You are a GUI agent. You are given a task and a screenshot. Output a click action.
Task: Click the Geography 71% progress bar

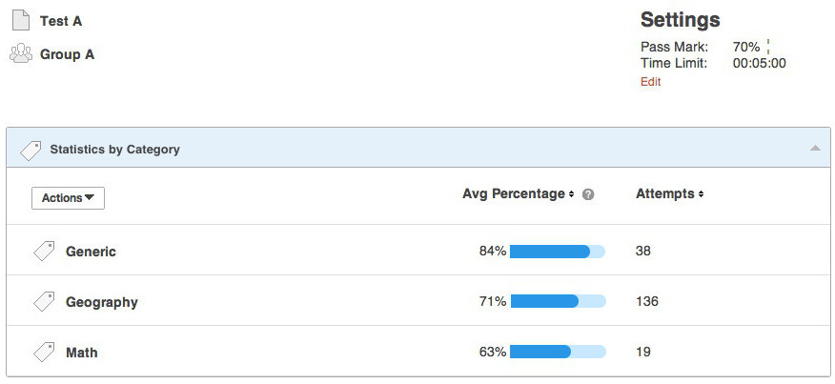click(557, 302)
